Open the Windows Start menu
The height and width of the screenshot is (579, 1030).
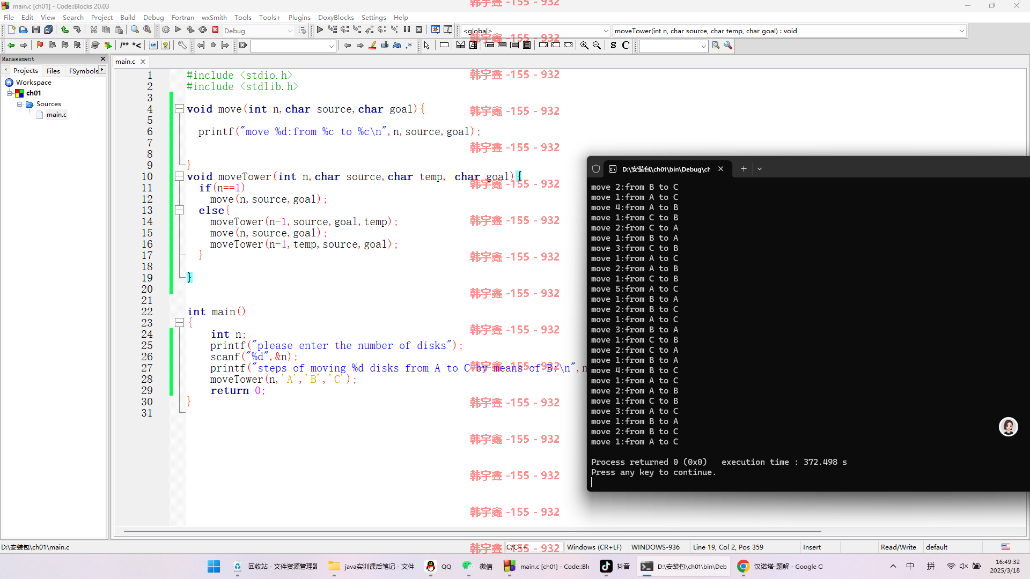214,566
